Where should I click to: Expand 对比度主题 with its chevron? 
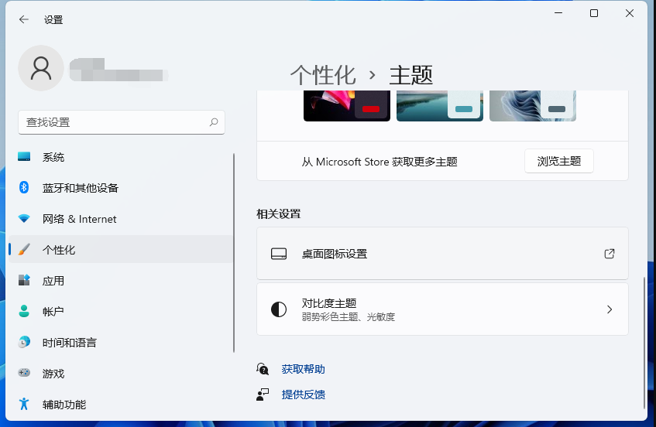[610, 309]
